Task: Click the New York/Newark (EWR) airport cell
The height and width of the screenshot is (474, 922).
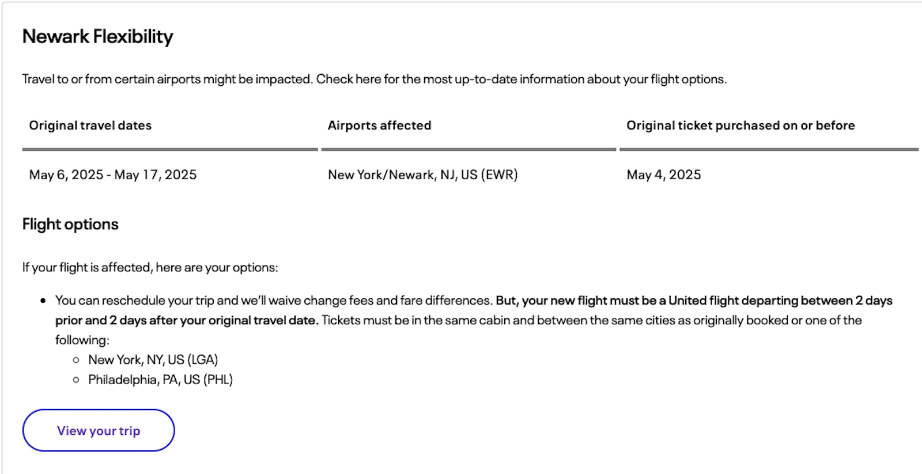Action: [x=422, y=175]
